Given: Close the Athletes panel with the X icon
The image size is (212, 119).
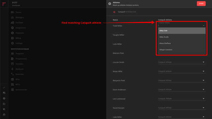Looking at the screenshot, I should click(x=110, y=4).
